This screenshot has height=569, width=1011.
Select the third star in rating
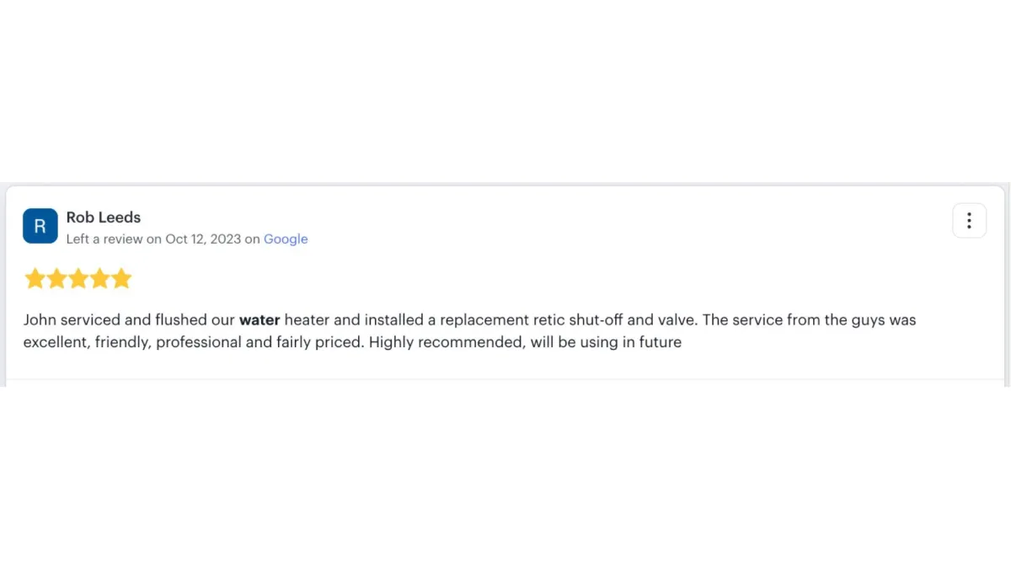click(78, 279)
